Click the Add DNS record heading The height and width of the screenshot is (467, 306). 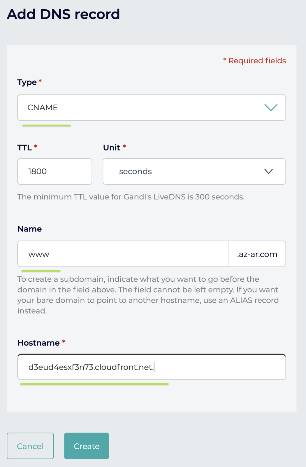tap(63, 14)
